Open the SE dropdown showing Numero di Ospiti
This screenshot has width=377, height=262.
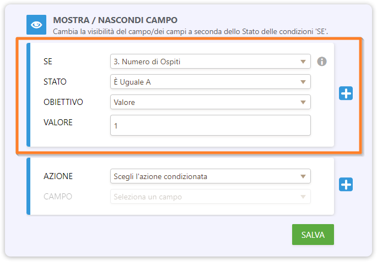[210, 62]
